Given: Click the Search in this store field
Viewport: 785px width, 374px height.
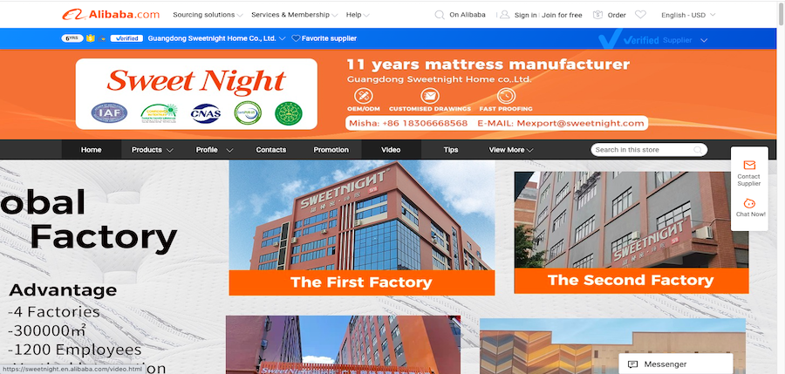Looking at the screenshot, I should 643,150.
